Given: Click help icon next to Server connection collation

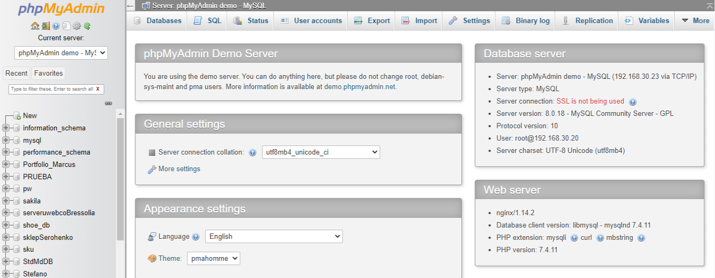Looking at the screenshot, I should tap(252, 152).
